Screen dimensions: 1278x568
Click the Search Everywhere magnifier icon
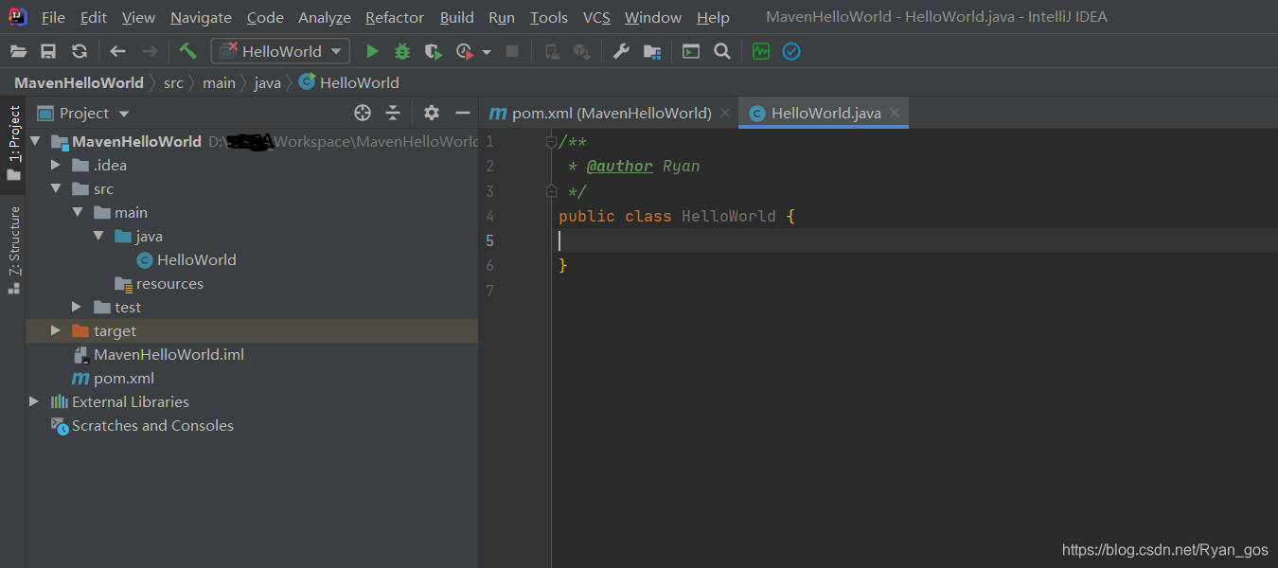point(722,51)
